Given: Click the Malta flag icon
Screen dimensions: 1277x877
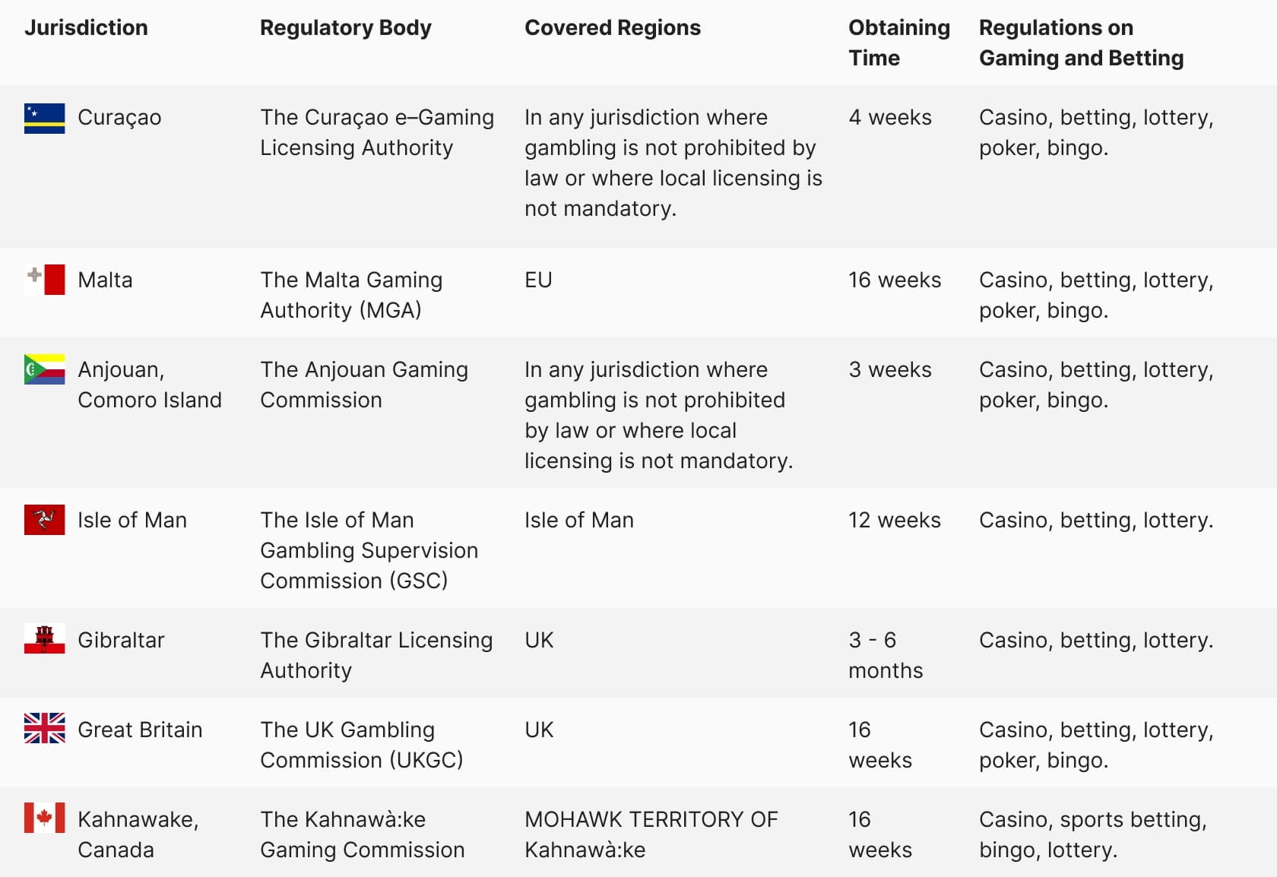Looking at the screenshot, I should tap(44, 280).
